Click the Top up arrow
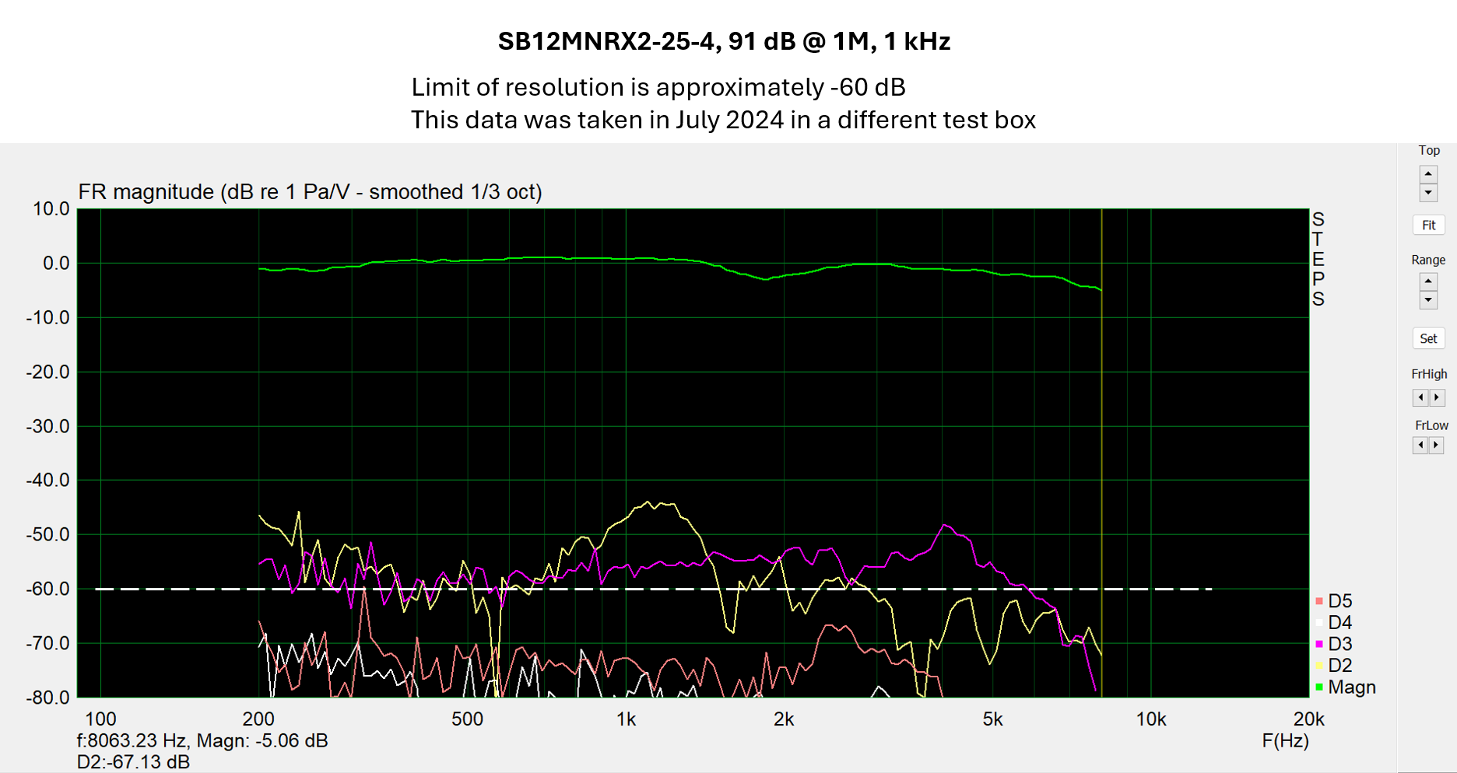The image size is (1457, 773). [x=1428, y=173]
